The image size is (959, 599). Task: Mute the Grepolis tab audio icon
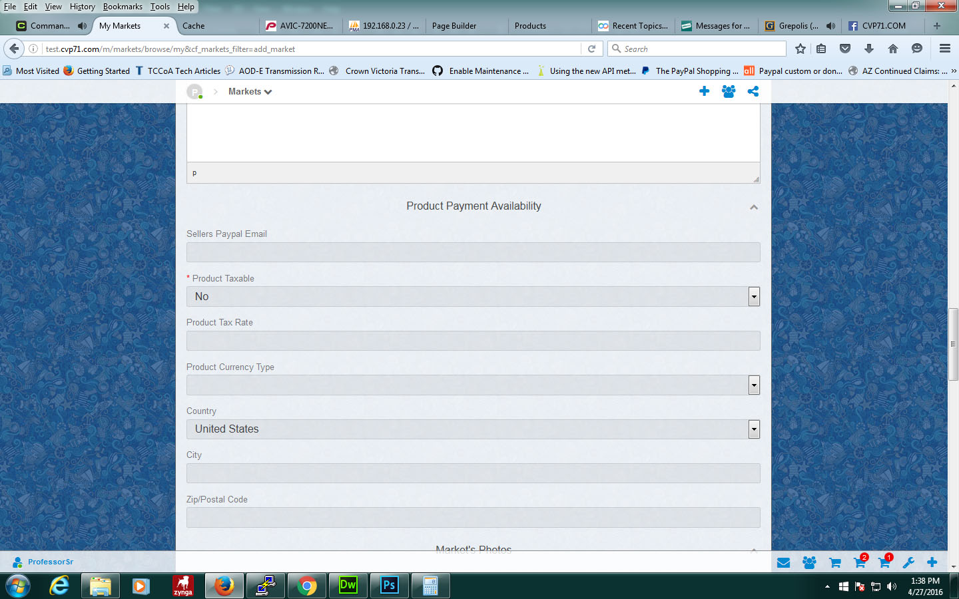tap(830, 26)
